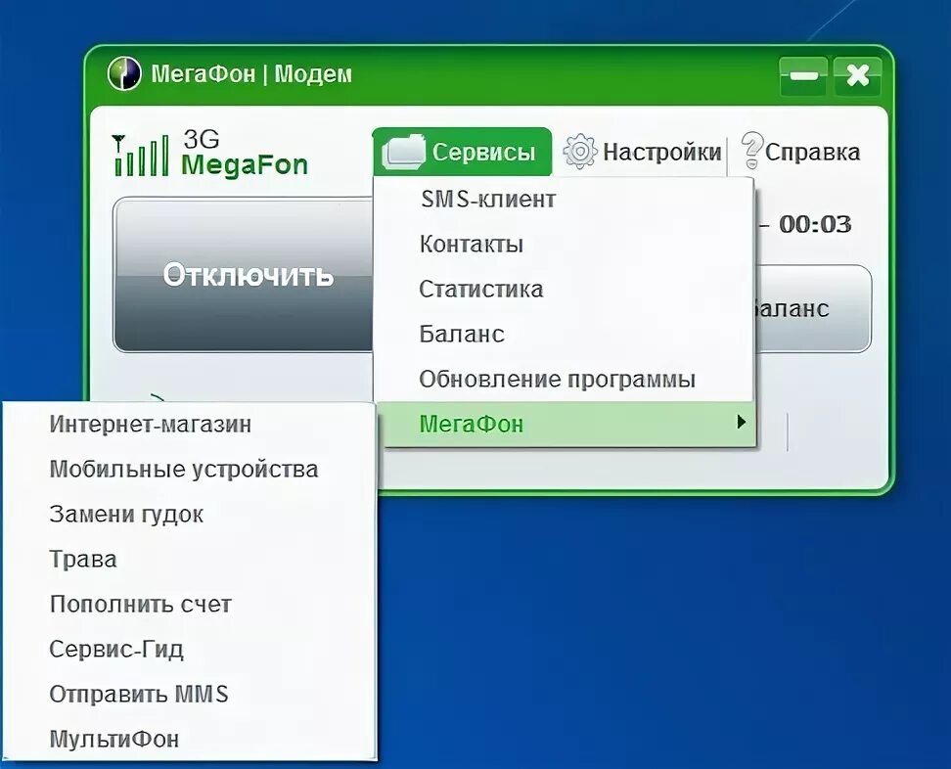Image resolution: width=951 pixels, height=769 pixels.
Task: Select МультиФон in the submenu
Action: tap(189, 739)
